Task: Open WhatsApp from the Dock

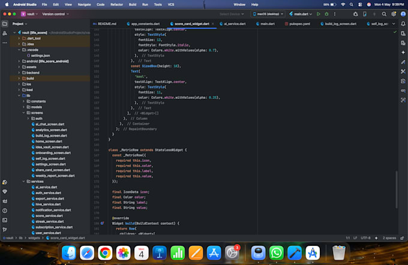Action: [277, 253]
